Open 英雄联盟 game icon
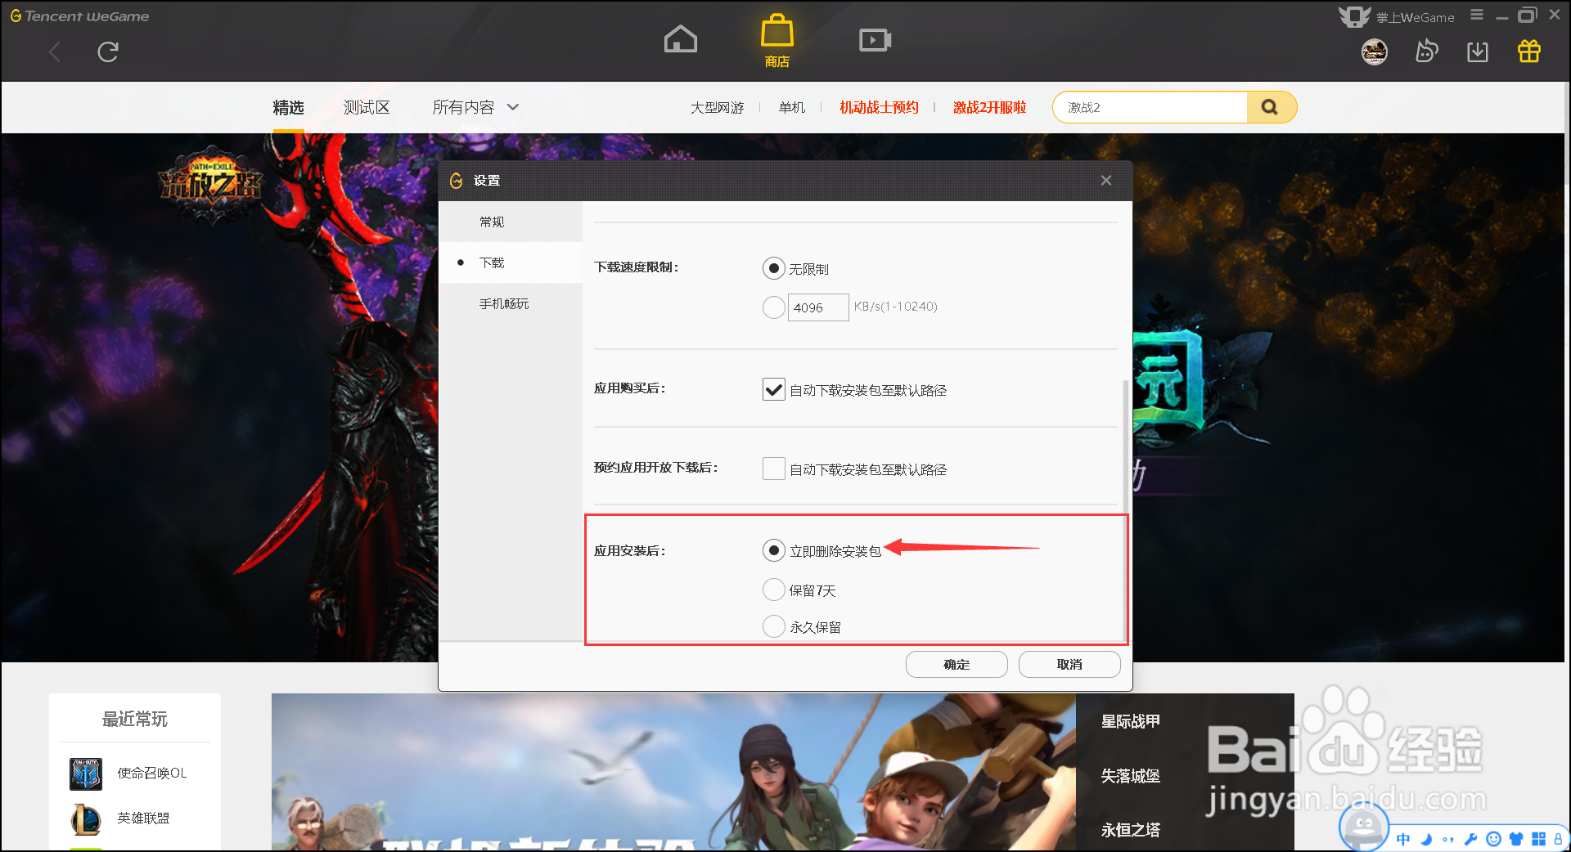1571x852 pixels. (86, 818)
